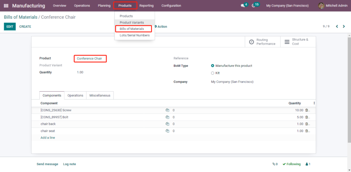
Task: Delete the chair seat component line
Action: [306, 131]
